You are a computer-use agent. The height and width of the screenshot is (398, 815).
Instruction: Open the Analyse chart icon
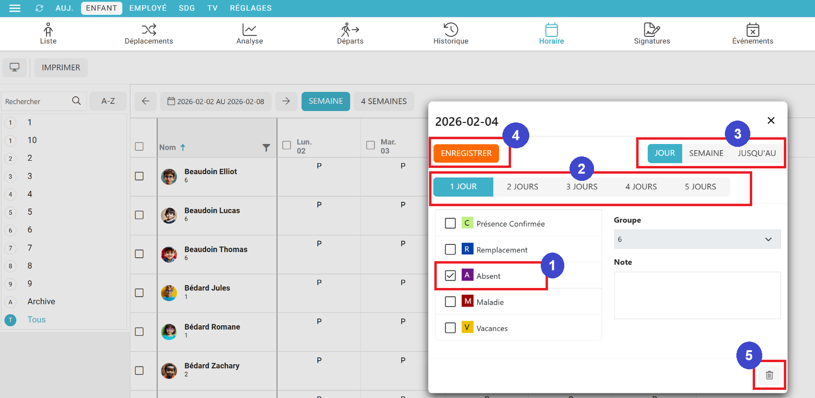click(x=249, y=30)
